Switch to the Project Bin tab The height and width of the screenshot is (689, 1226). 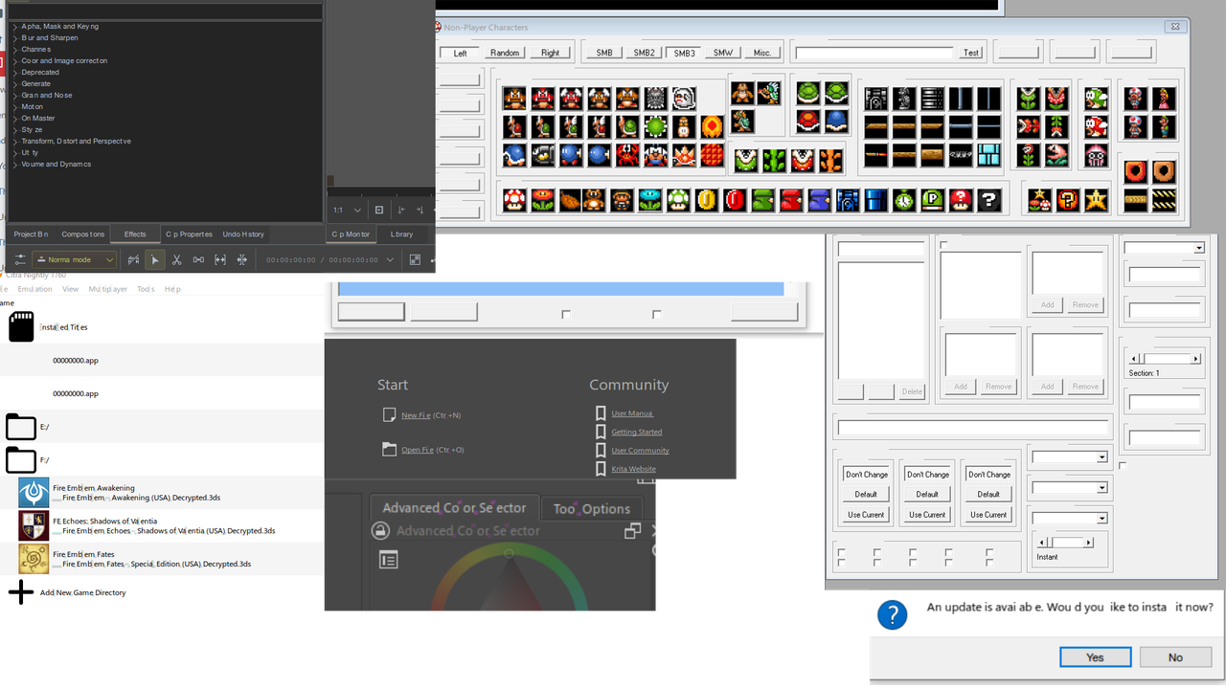pos(31,233)
